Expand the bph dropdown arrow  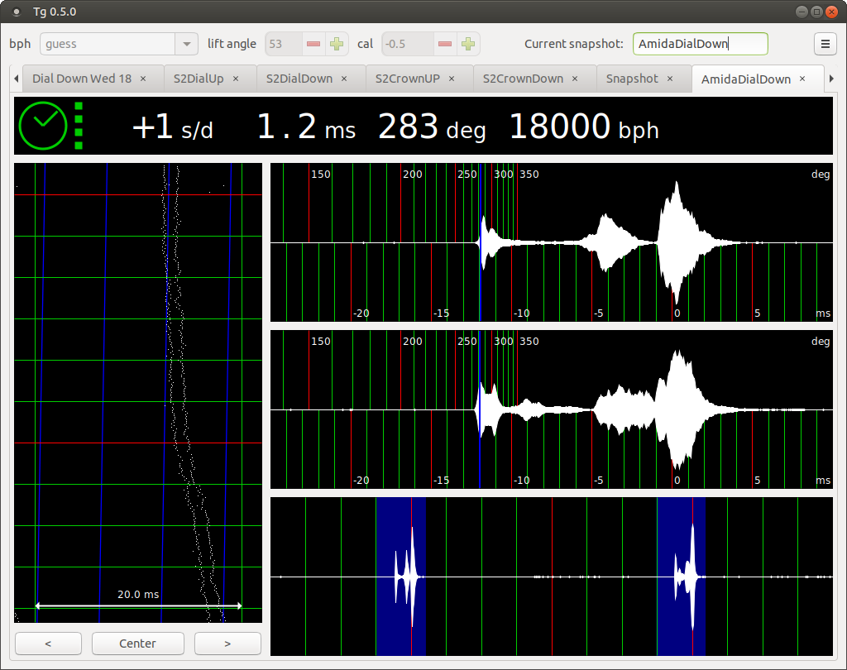point(186,44)
